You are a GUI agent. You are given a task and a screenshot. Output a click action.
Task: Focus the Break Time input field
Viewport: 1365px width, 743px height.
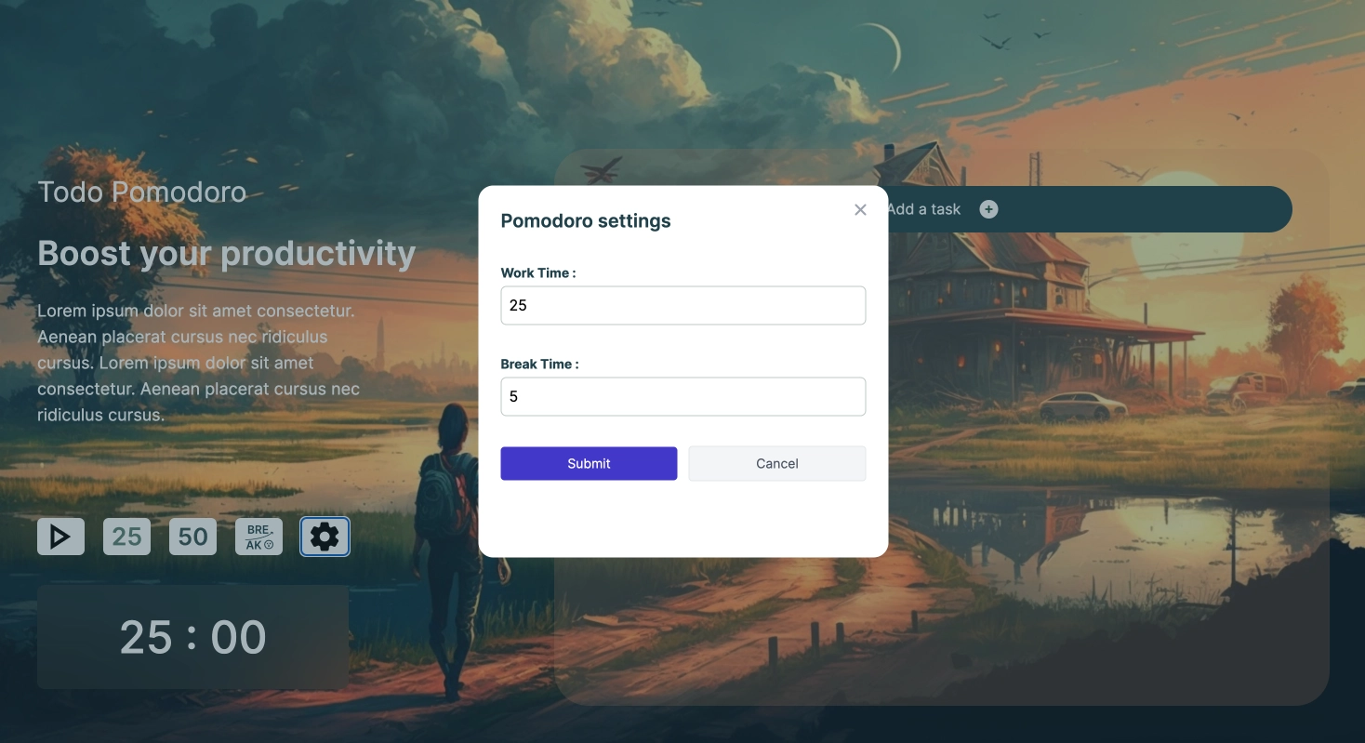(683, 396)
